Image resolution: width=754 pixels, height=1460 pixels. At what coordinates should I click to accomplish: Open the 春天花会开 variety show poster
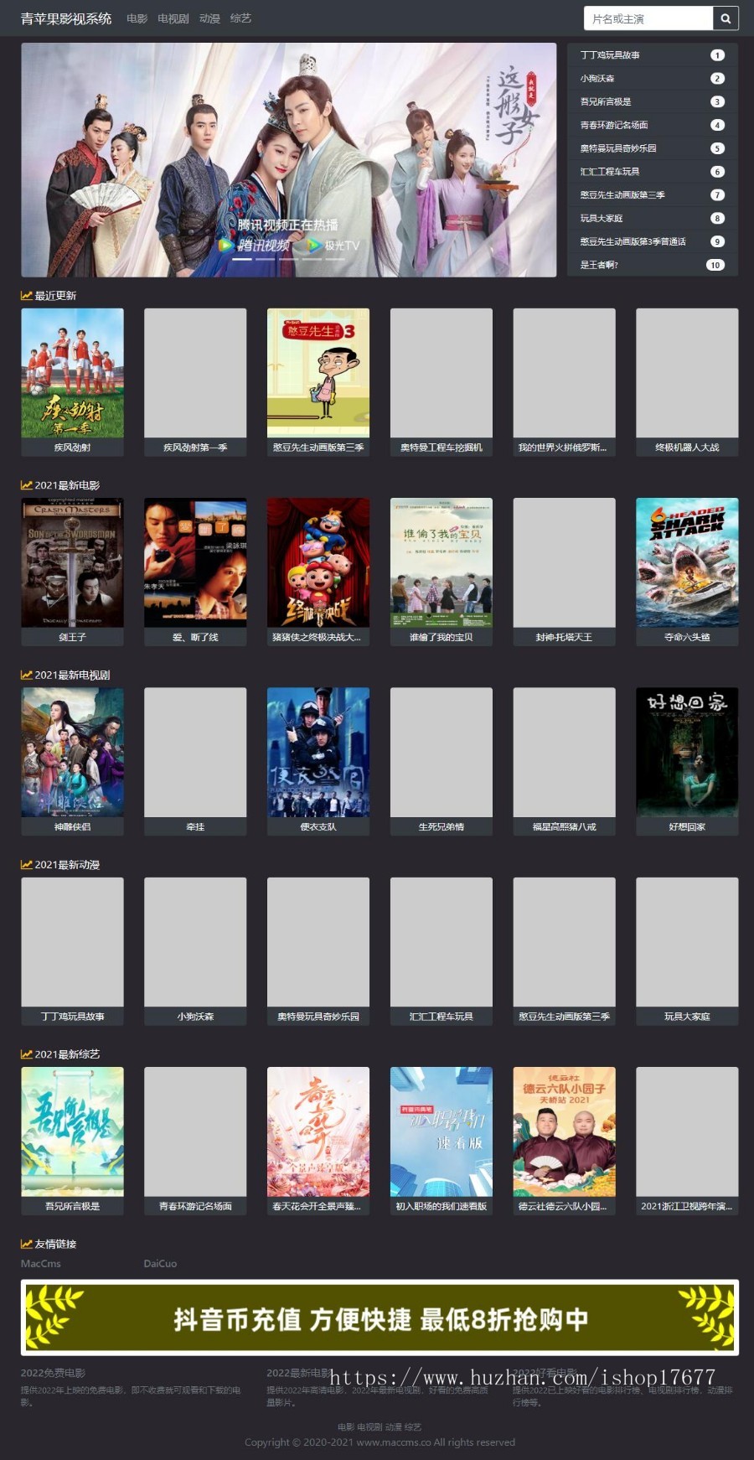pos(318,1131)
